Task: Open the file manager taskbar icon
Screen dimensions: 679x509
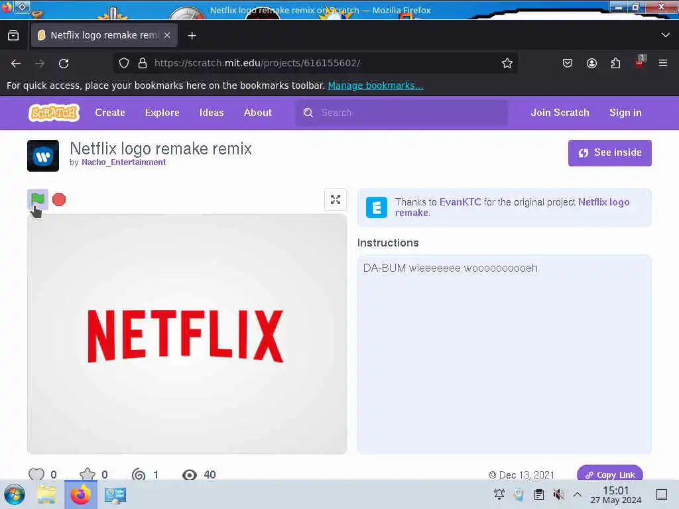Action: click(46, 494)
